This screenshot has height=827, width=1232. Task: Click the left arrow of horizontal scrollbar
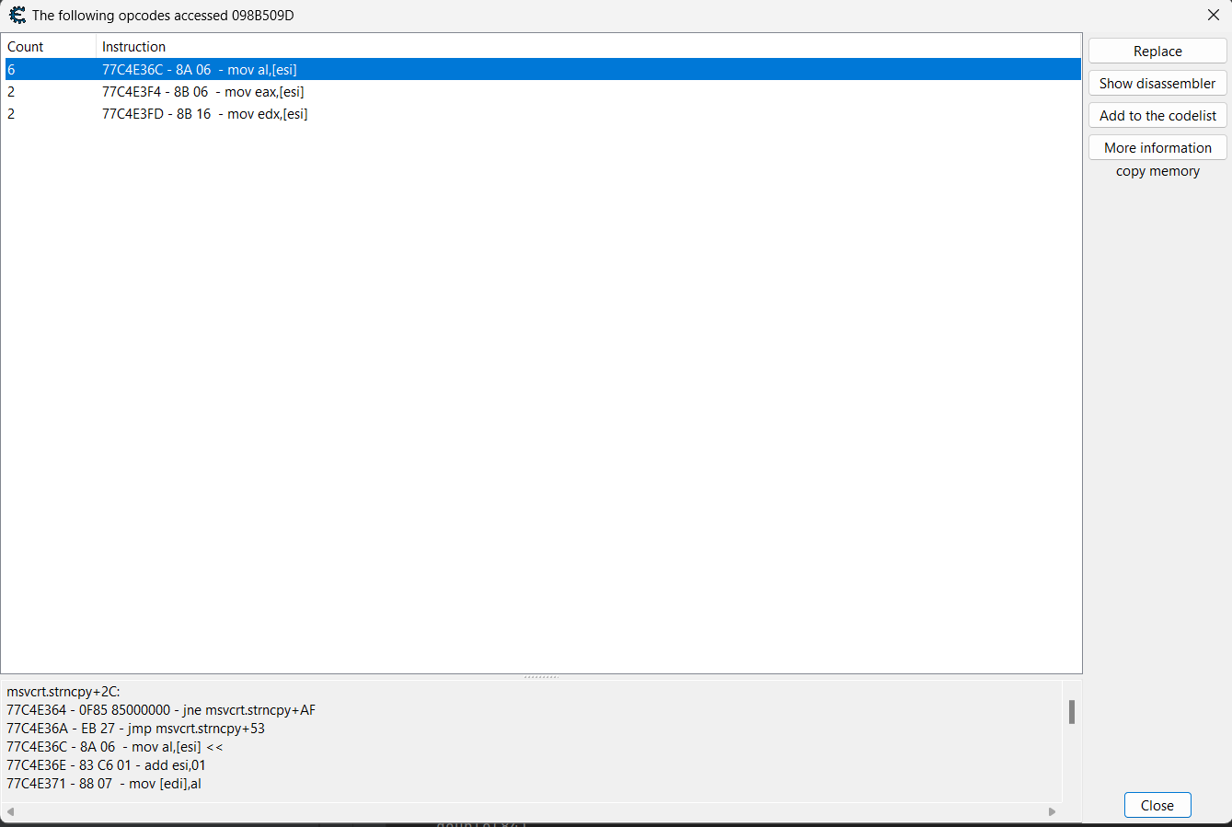click(11, 811)
